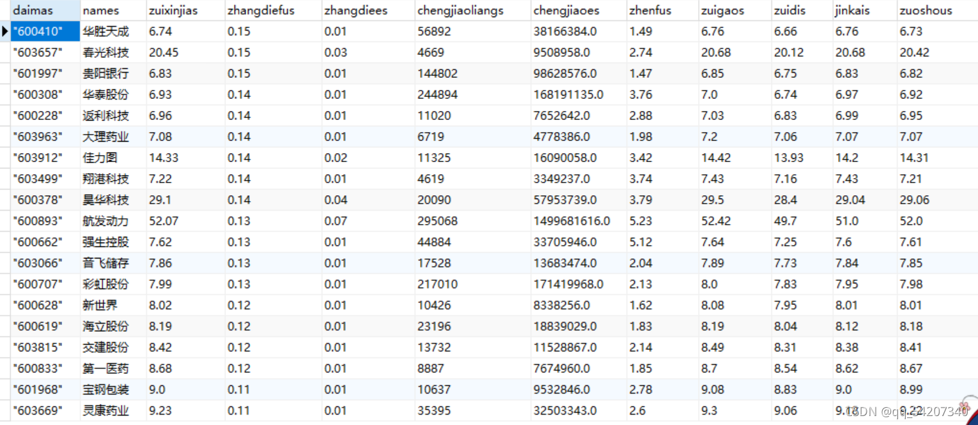
Task: Click the name cell 佳力图
Action: (x=113, y=158)
